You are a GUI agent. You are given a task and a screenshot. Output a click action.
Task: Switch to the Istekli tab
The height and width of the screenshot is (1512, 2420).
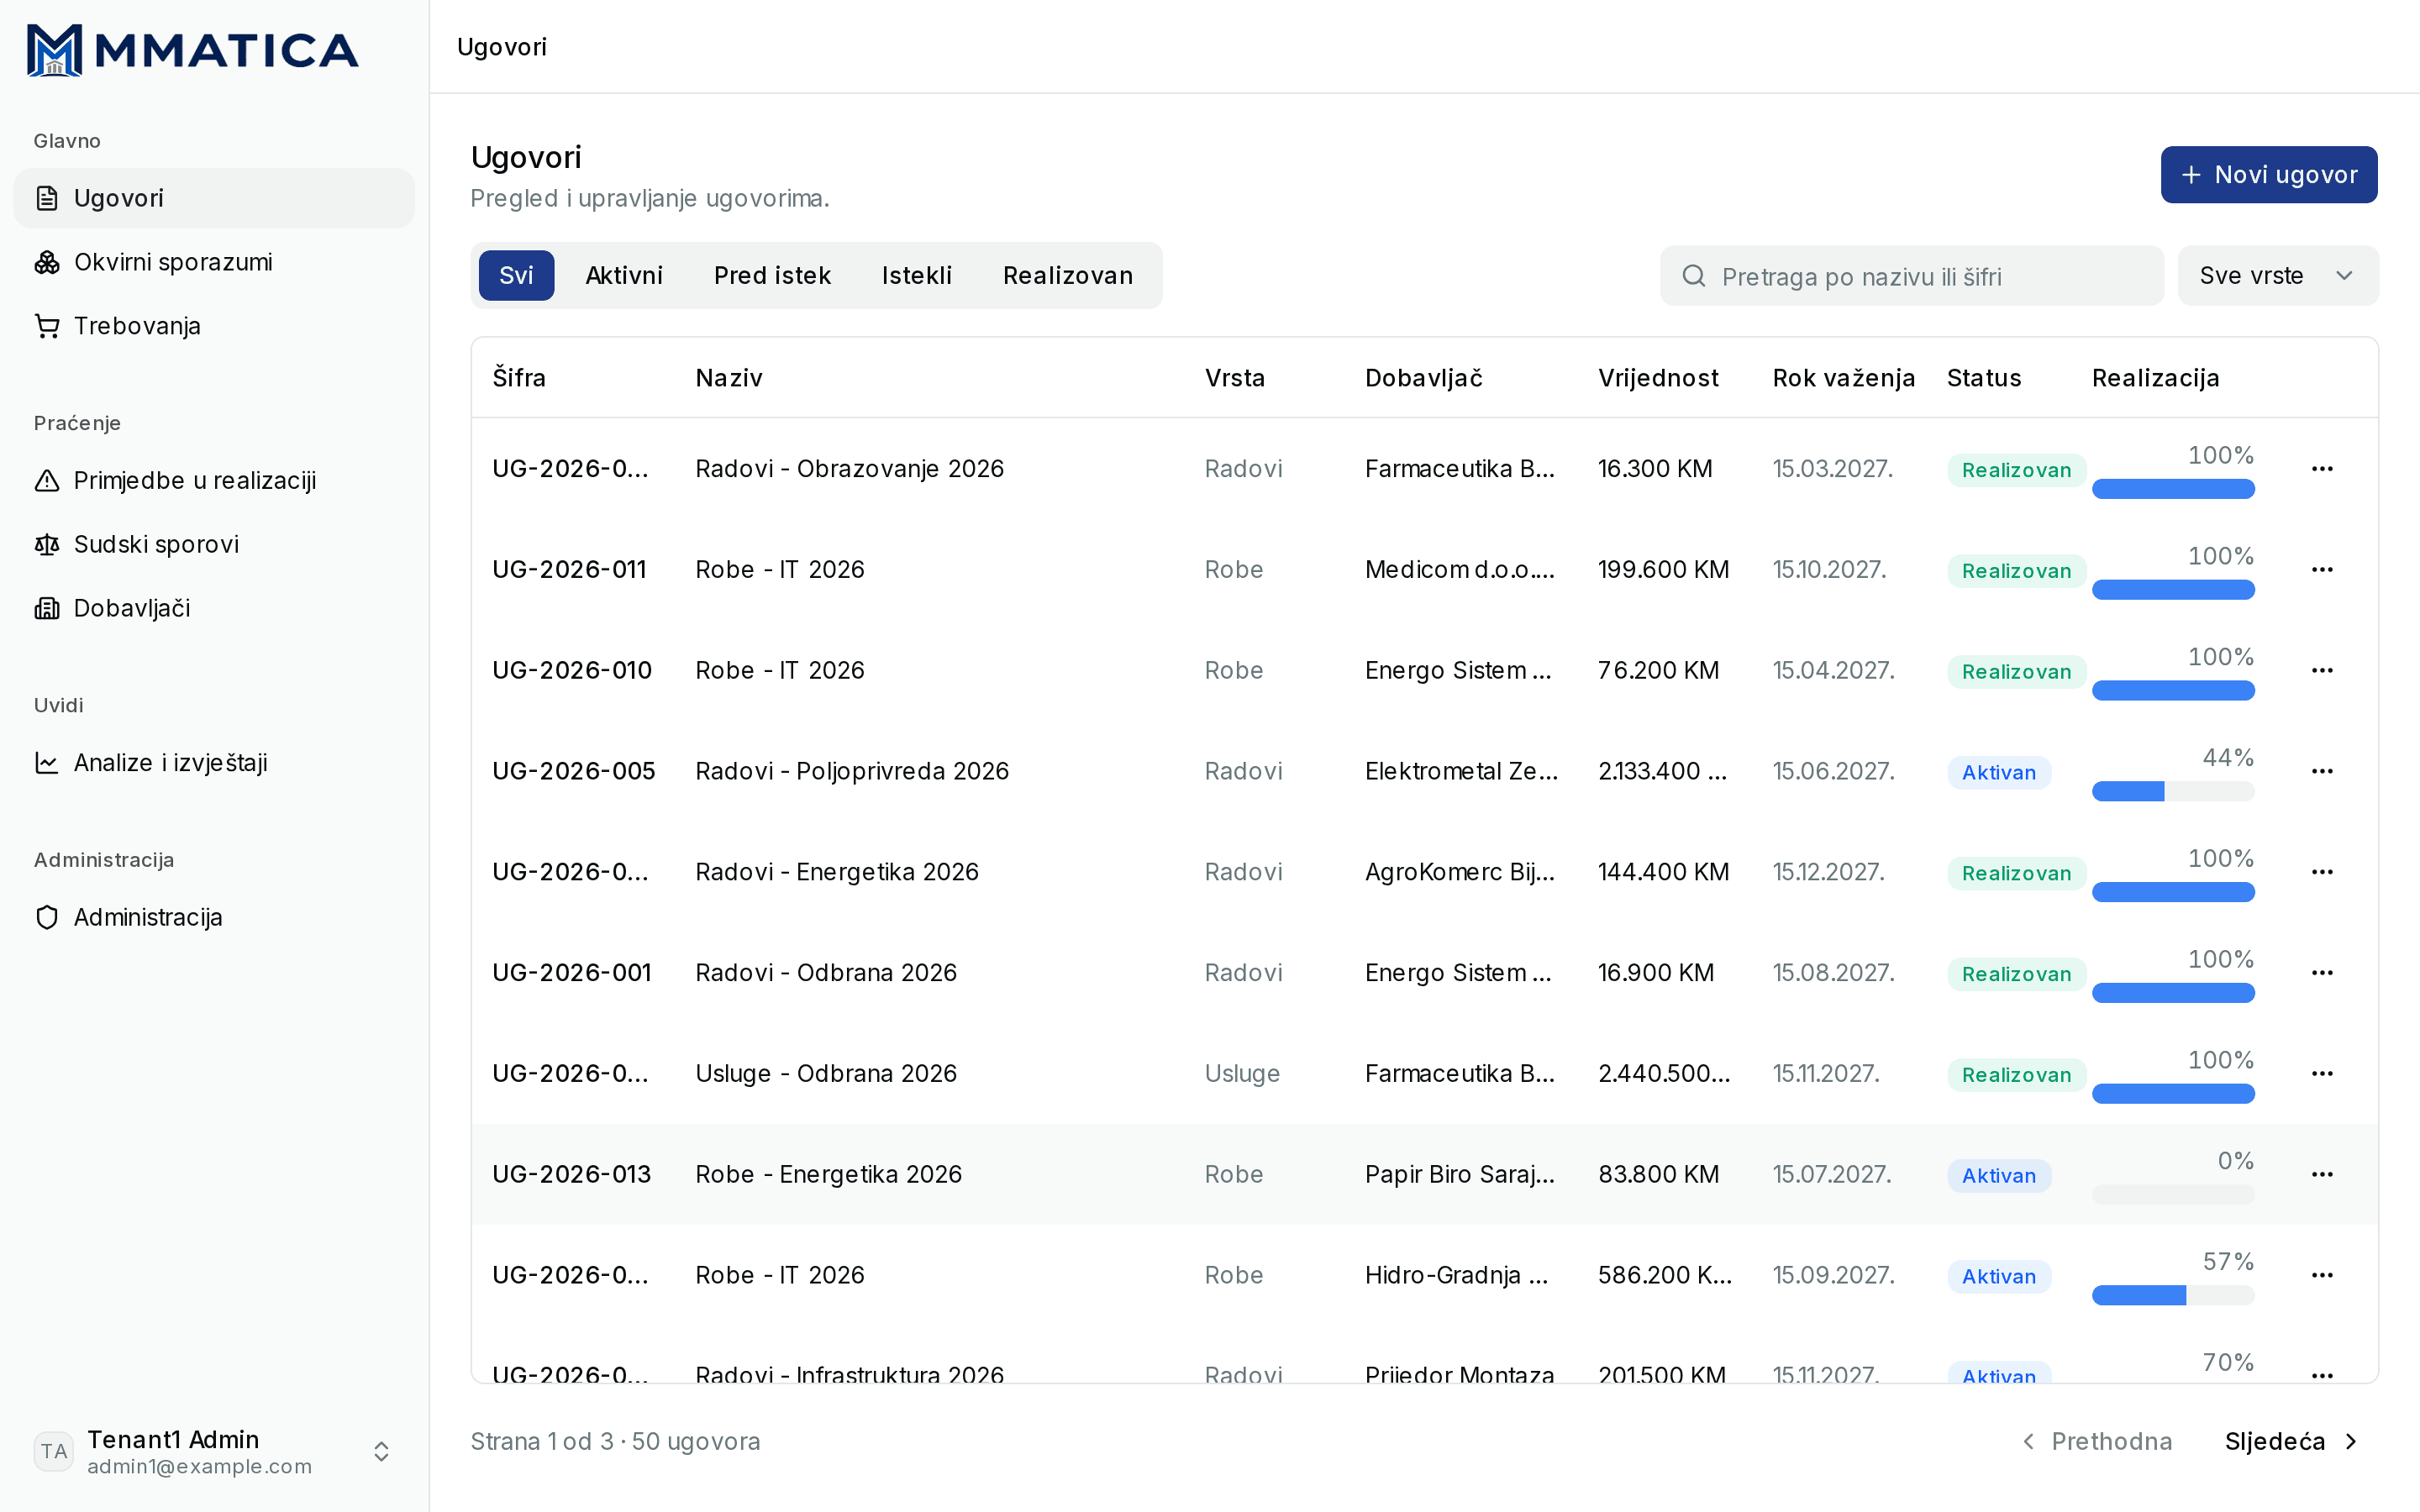[x=917, y=276]
